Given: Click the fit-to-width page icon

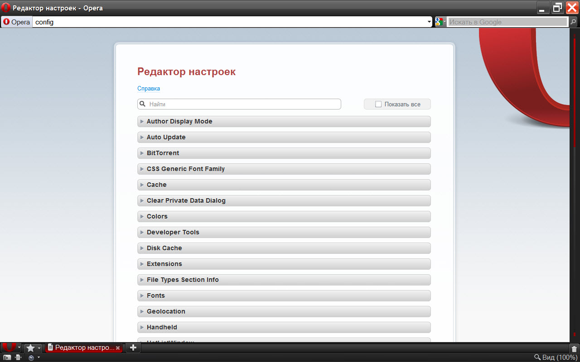Looking at the screenshot, I should click(19, 357).
